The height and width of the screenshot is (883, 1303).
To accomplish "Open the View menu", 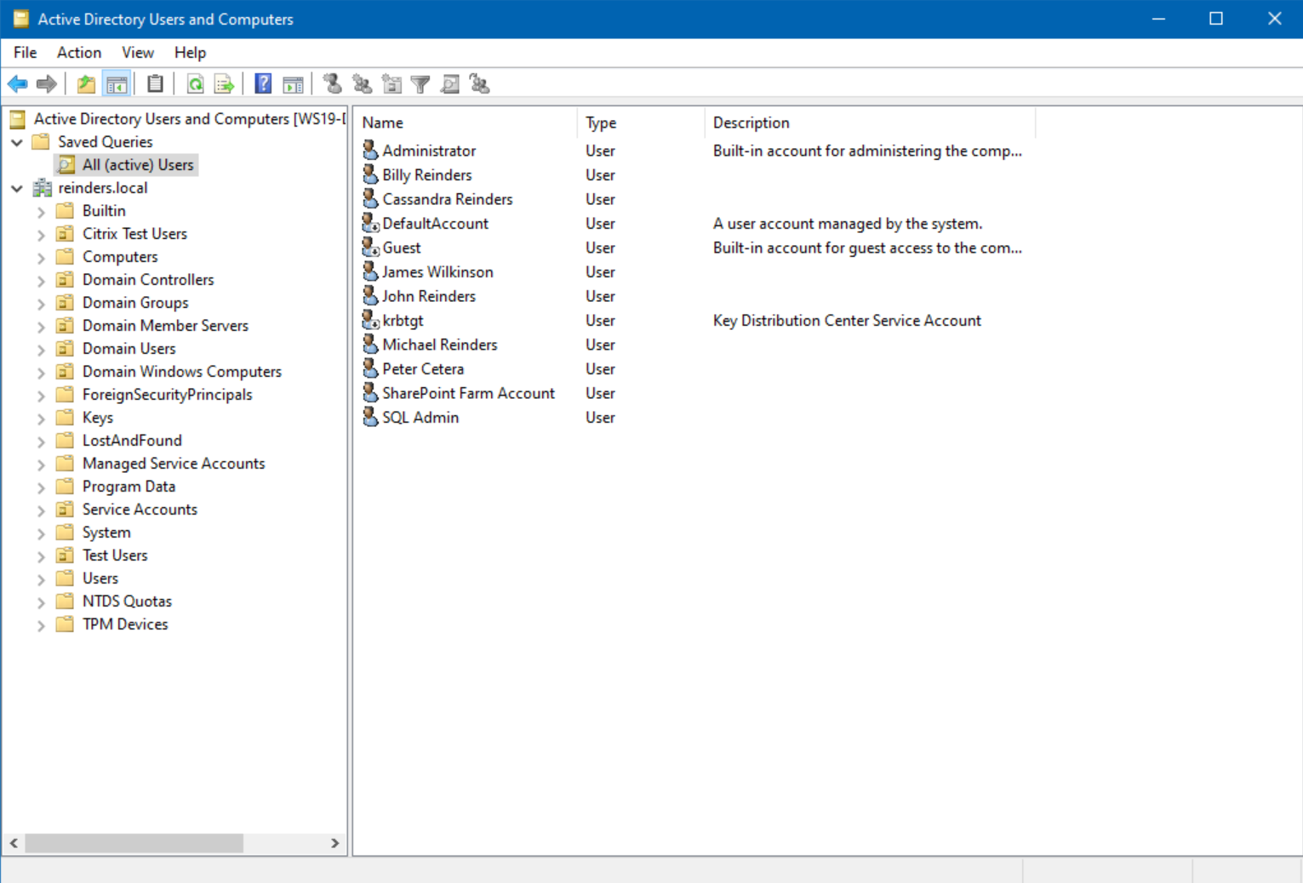I will [x=137, y=52].
